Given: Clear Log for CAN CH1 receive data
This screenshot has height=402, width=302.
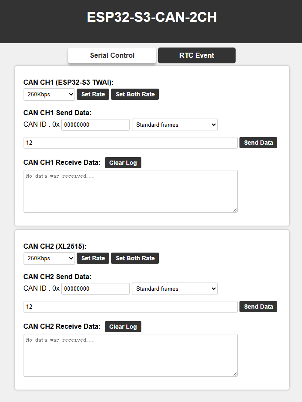Looking at the screenshot, I should pyautogui.click(x=123, y=163).
